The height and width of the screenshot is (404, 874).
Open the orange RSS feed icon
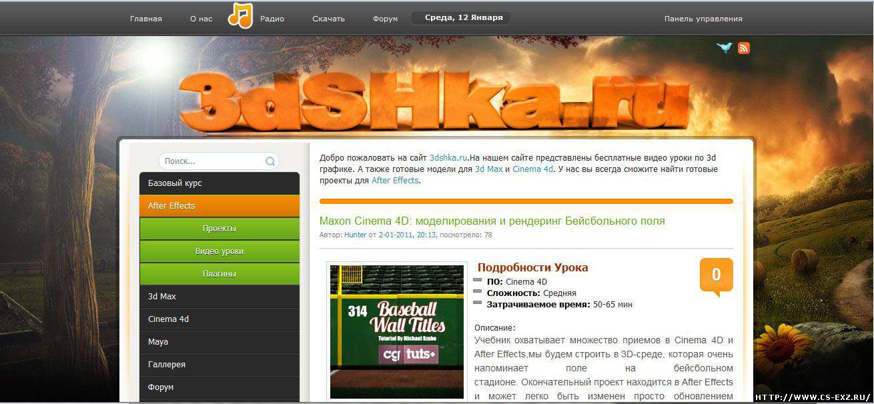pyautogui.click(x=744, y=47)
